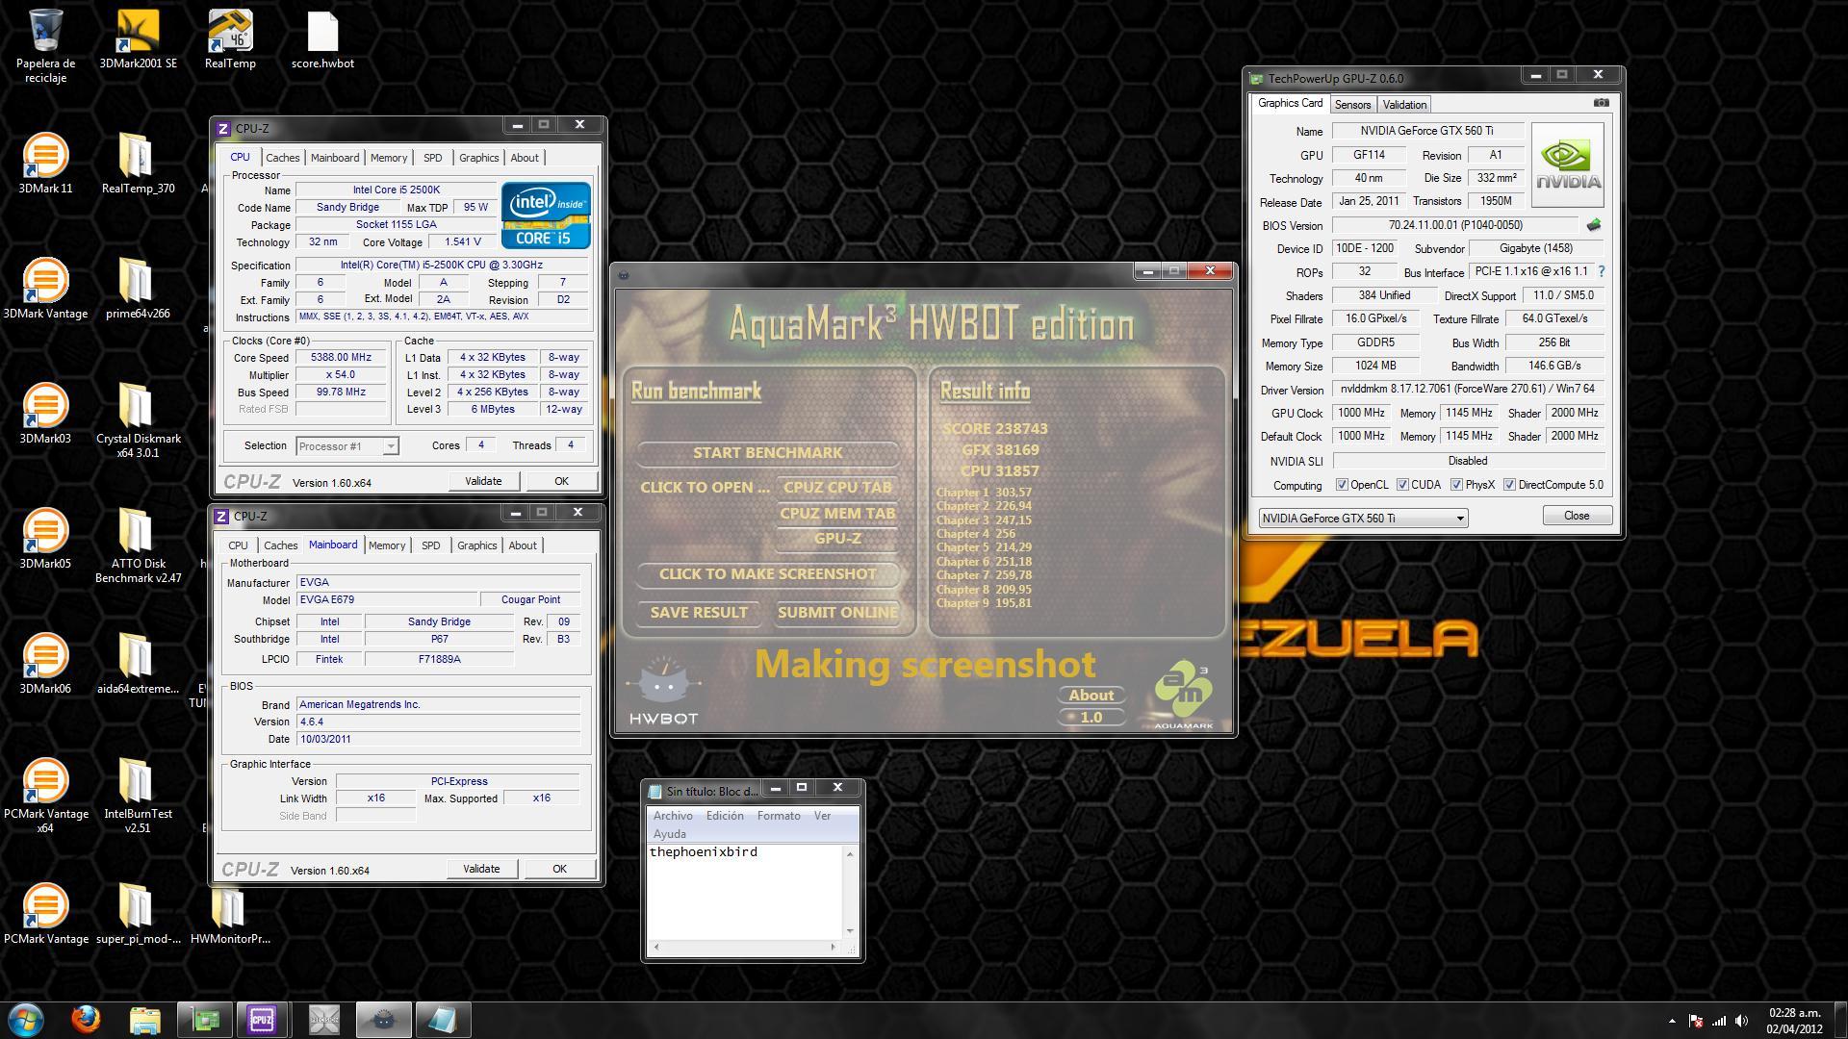
Task: Open the RealTemp_370 folder
Action: click(x=138, y=164)
